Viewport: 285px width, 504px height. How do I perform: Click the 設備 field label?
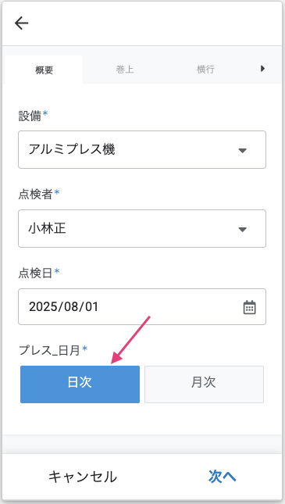tap(30, 115)
